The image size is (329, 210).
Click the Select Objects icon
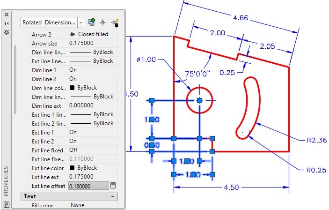[x=103, y=22]
